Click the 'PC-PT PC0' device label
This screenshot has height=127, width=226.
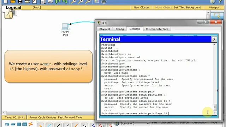(65, 34)
